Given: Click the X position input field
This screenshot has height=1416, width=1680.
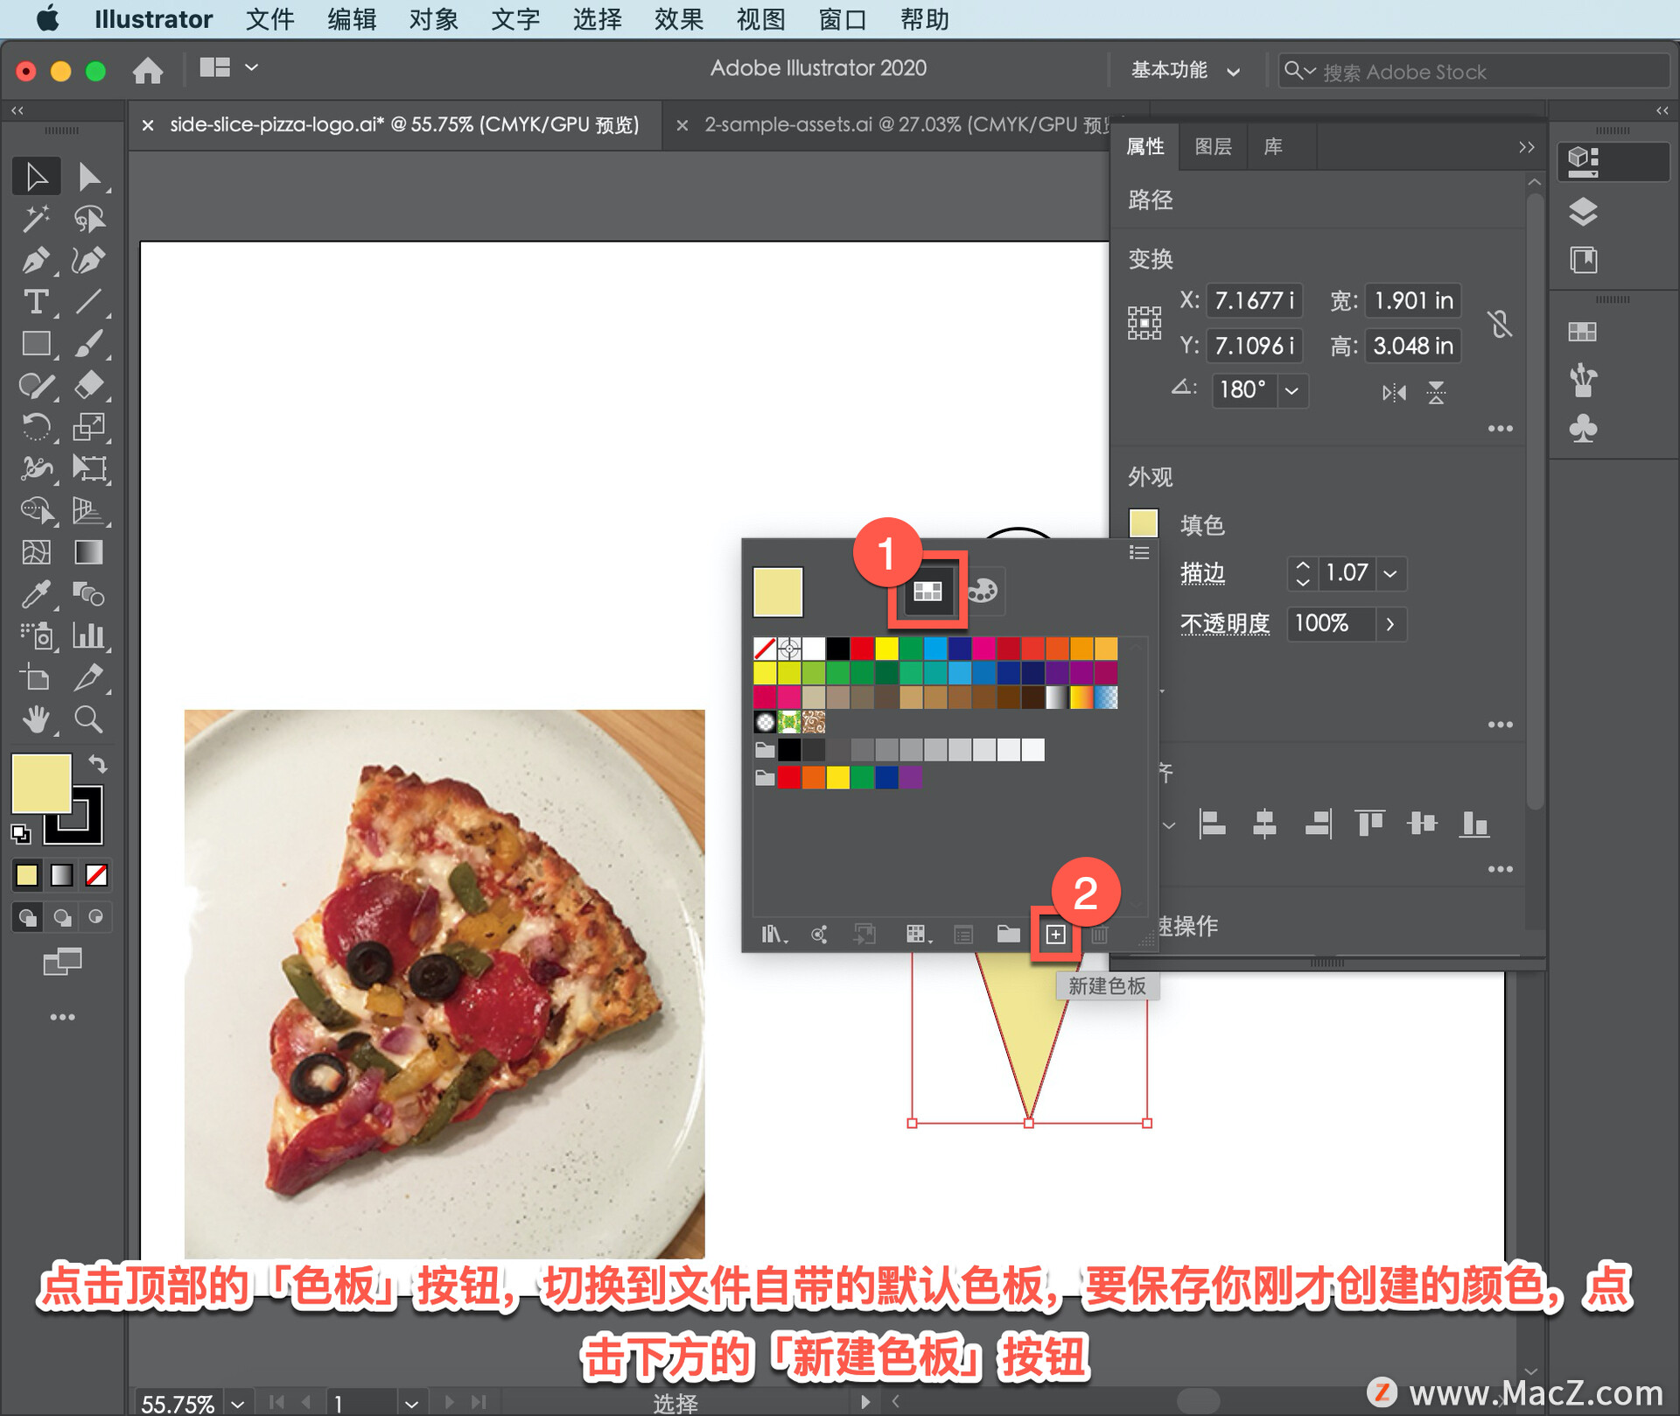Looking at the screenshot, I should pos(1253,301).
